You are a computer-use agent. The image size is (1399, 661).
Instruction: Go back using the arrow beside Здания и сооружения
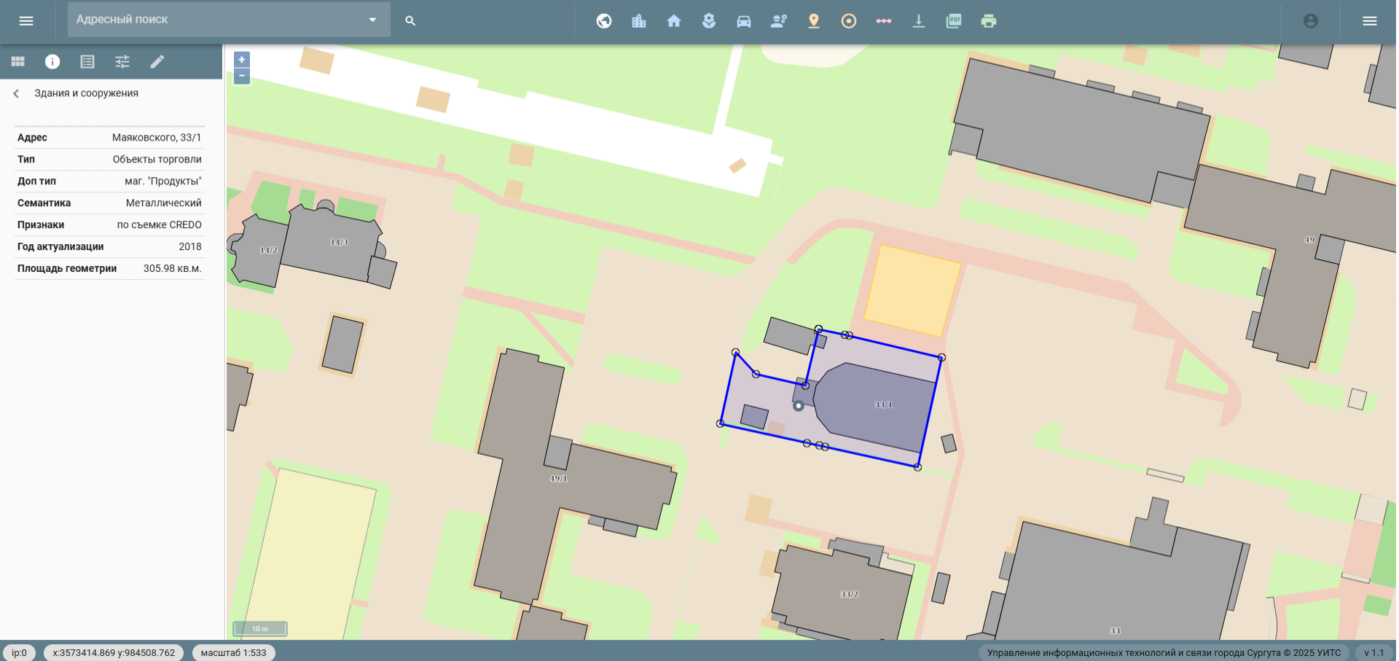(x=16, y=93)
